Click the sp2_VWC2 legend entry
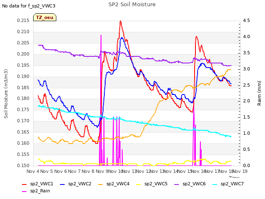The image size is (265, 199). coord(76,184)
